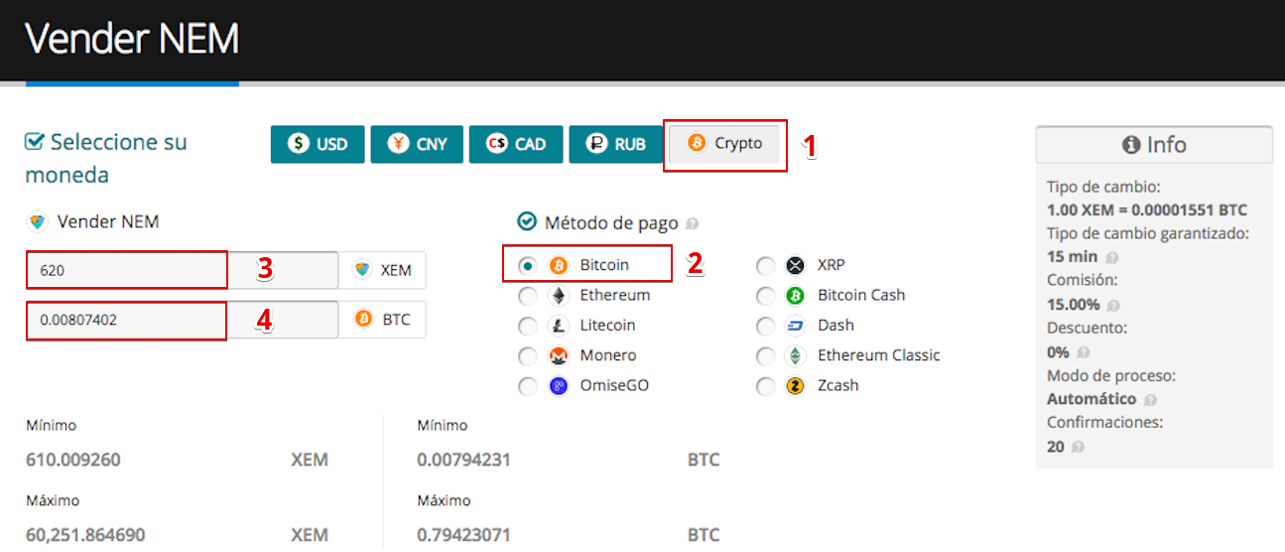Click the help icon beside 0% discount
The height and width of the screenshot is (552, 1285).
(1083, 352)
